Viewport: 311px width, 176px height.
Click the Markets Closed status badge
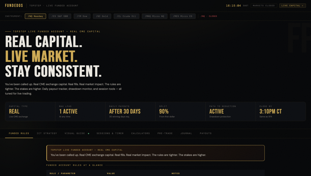tap(264, 6)
